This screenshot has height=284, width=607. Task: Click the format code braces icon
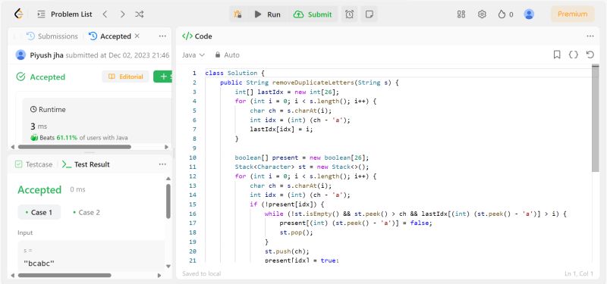[x=574, y=55]
